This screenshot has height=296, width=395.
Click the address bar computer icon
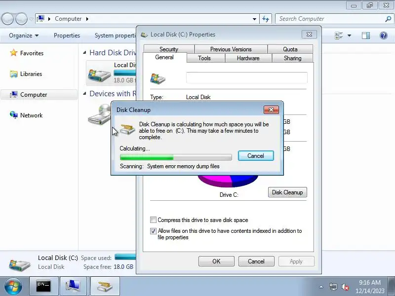[41, 19]
